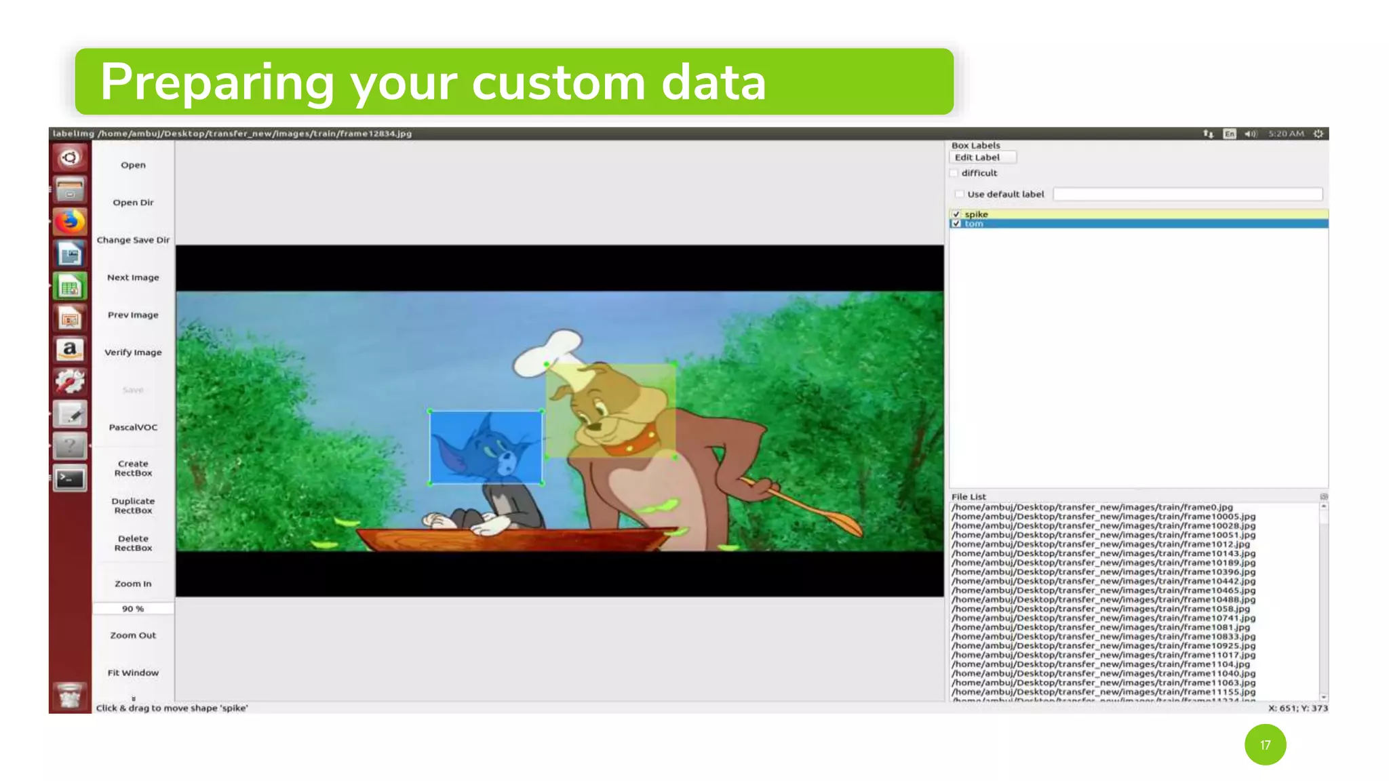
Task: Open System Settings from the dock
Action: 70,382
